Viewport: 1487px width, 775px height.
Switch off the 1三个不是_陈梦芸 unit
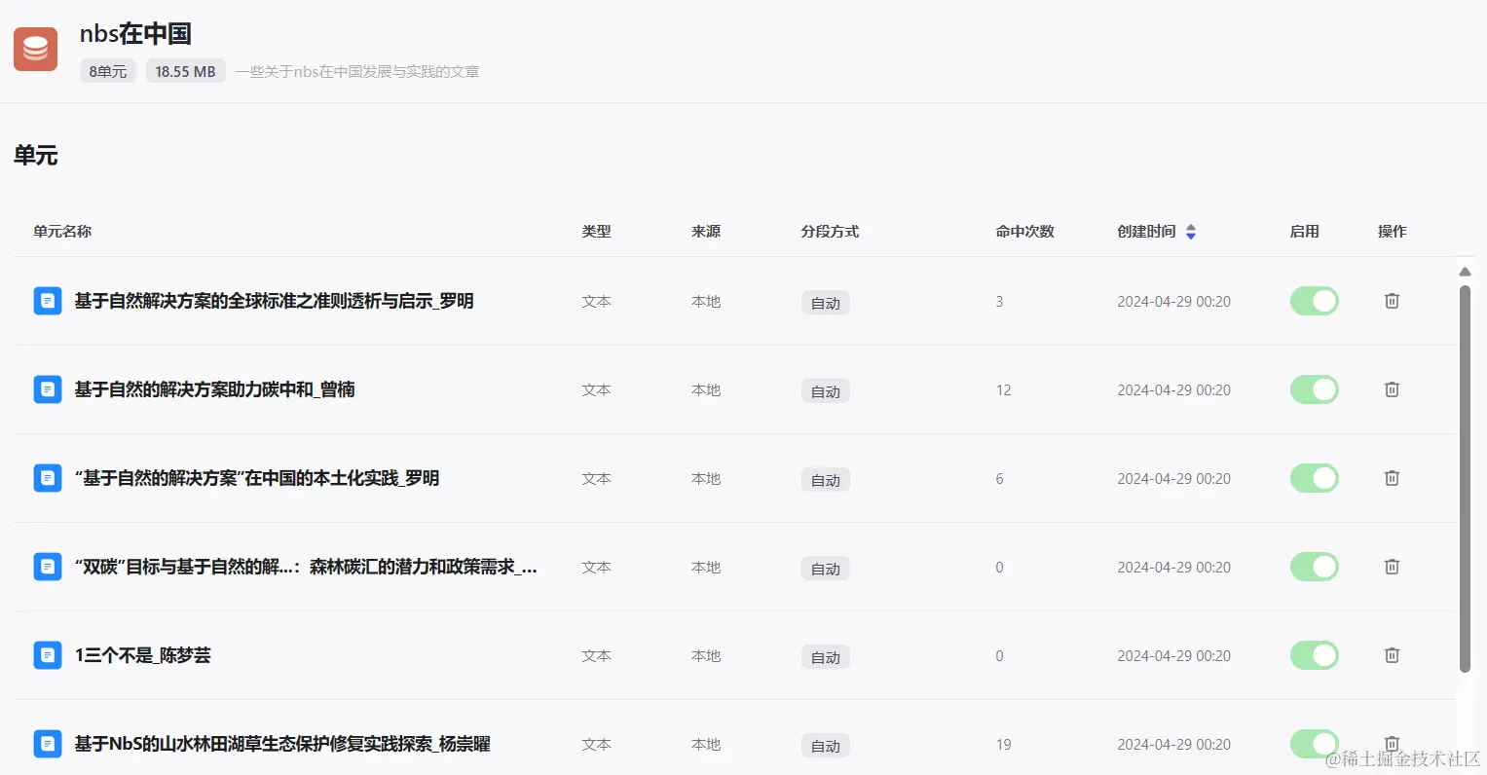click(1315, 655)
